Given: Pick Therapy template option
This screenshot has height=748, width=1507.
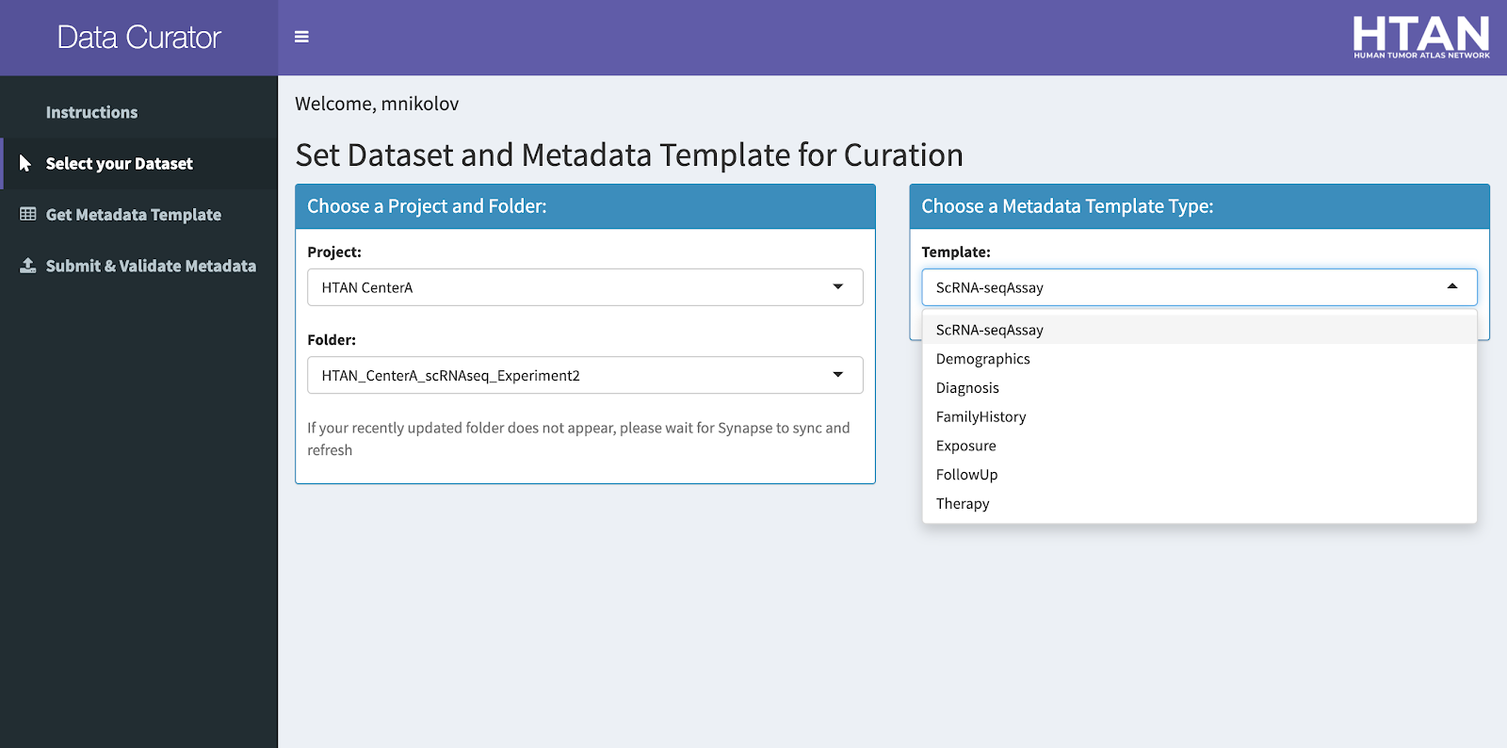Looking at the screenshot, I should (1199, 504).
